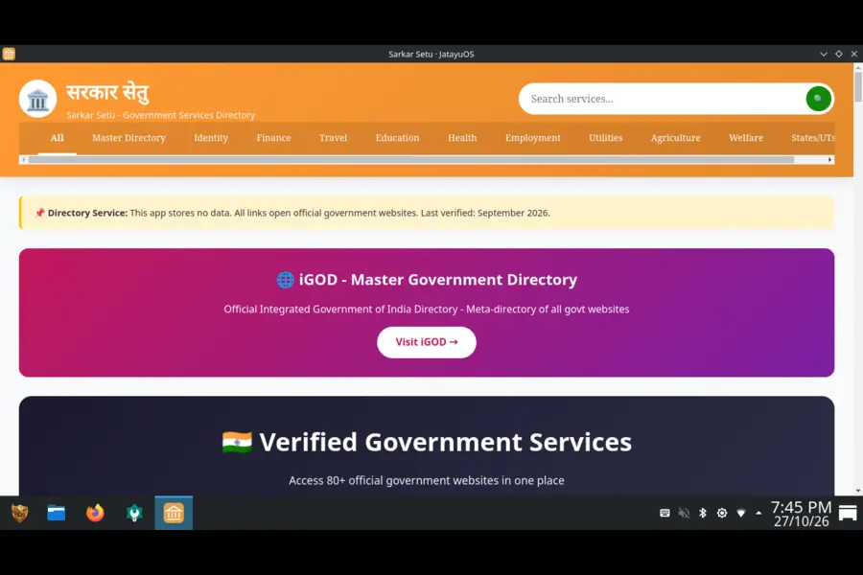Open the Identity category tab

click(211, 138)
